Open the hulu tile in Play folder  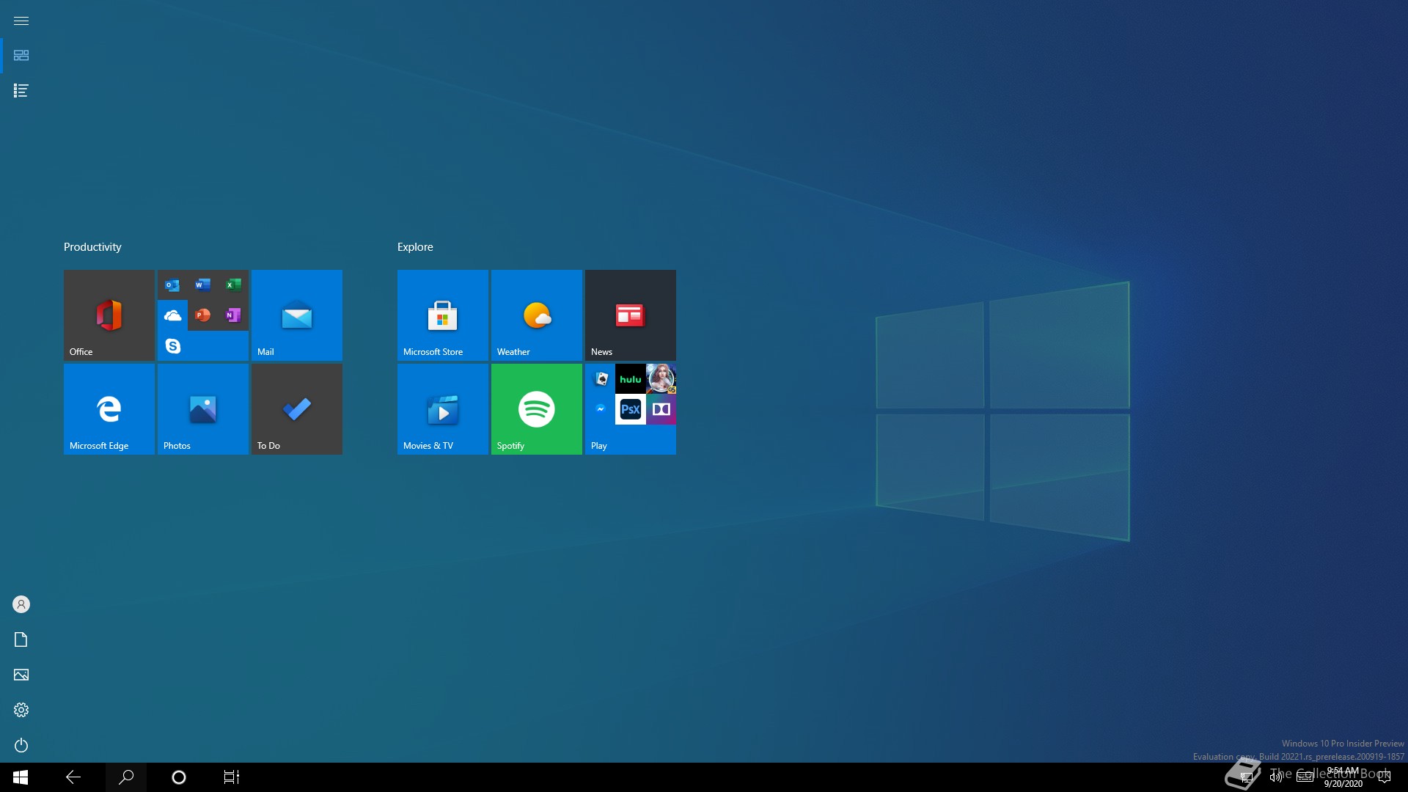click(630, 379)
